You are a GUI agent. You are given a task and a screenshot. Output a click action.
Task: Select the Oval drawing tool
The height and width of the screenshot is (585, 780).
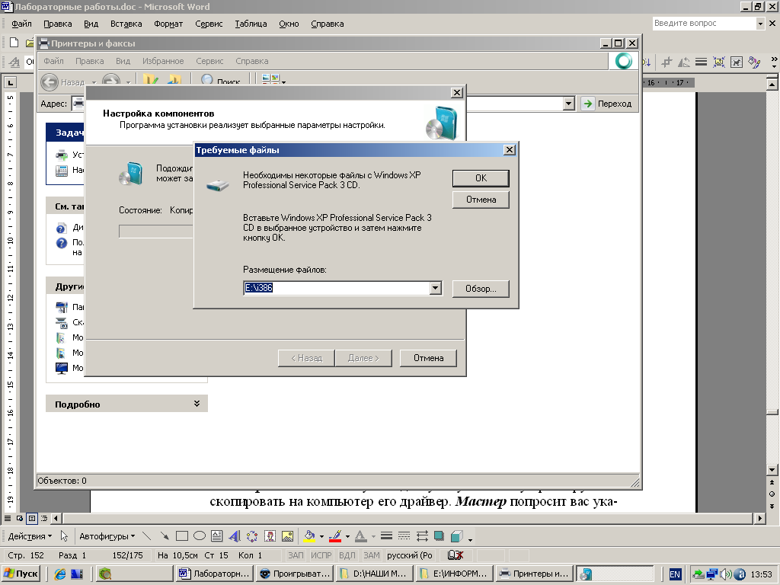coord(200,536)
